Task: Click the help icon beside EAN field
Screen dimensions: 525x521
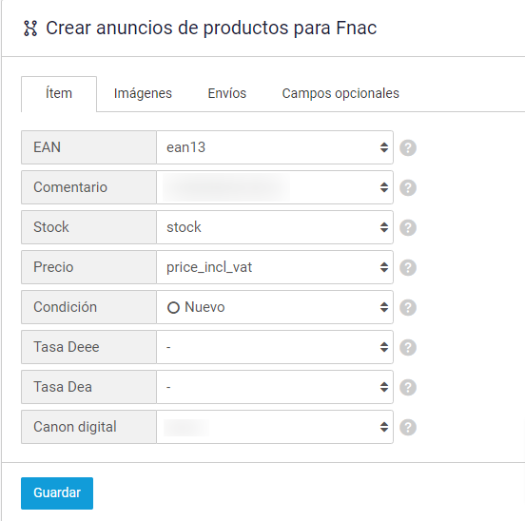Action: pos(408,147)
